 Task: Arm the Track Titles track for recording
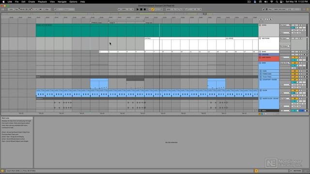[305, 77]
